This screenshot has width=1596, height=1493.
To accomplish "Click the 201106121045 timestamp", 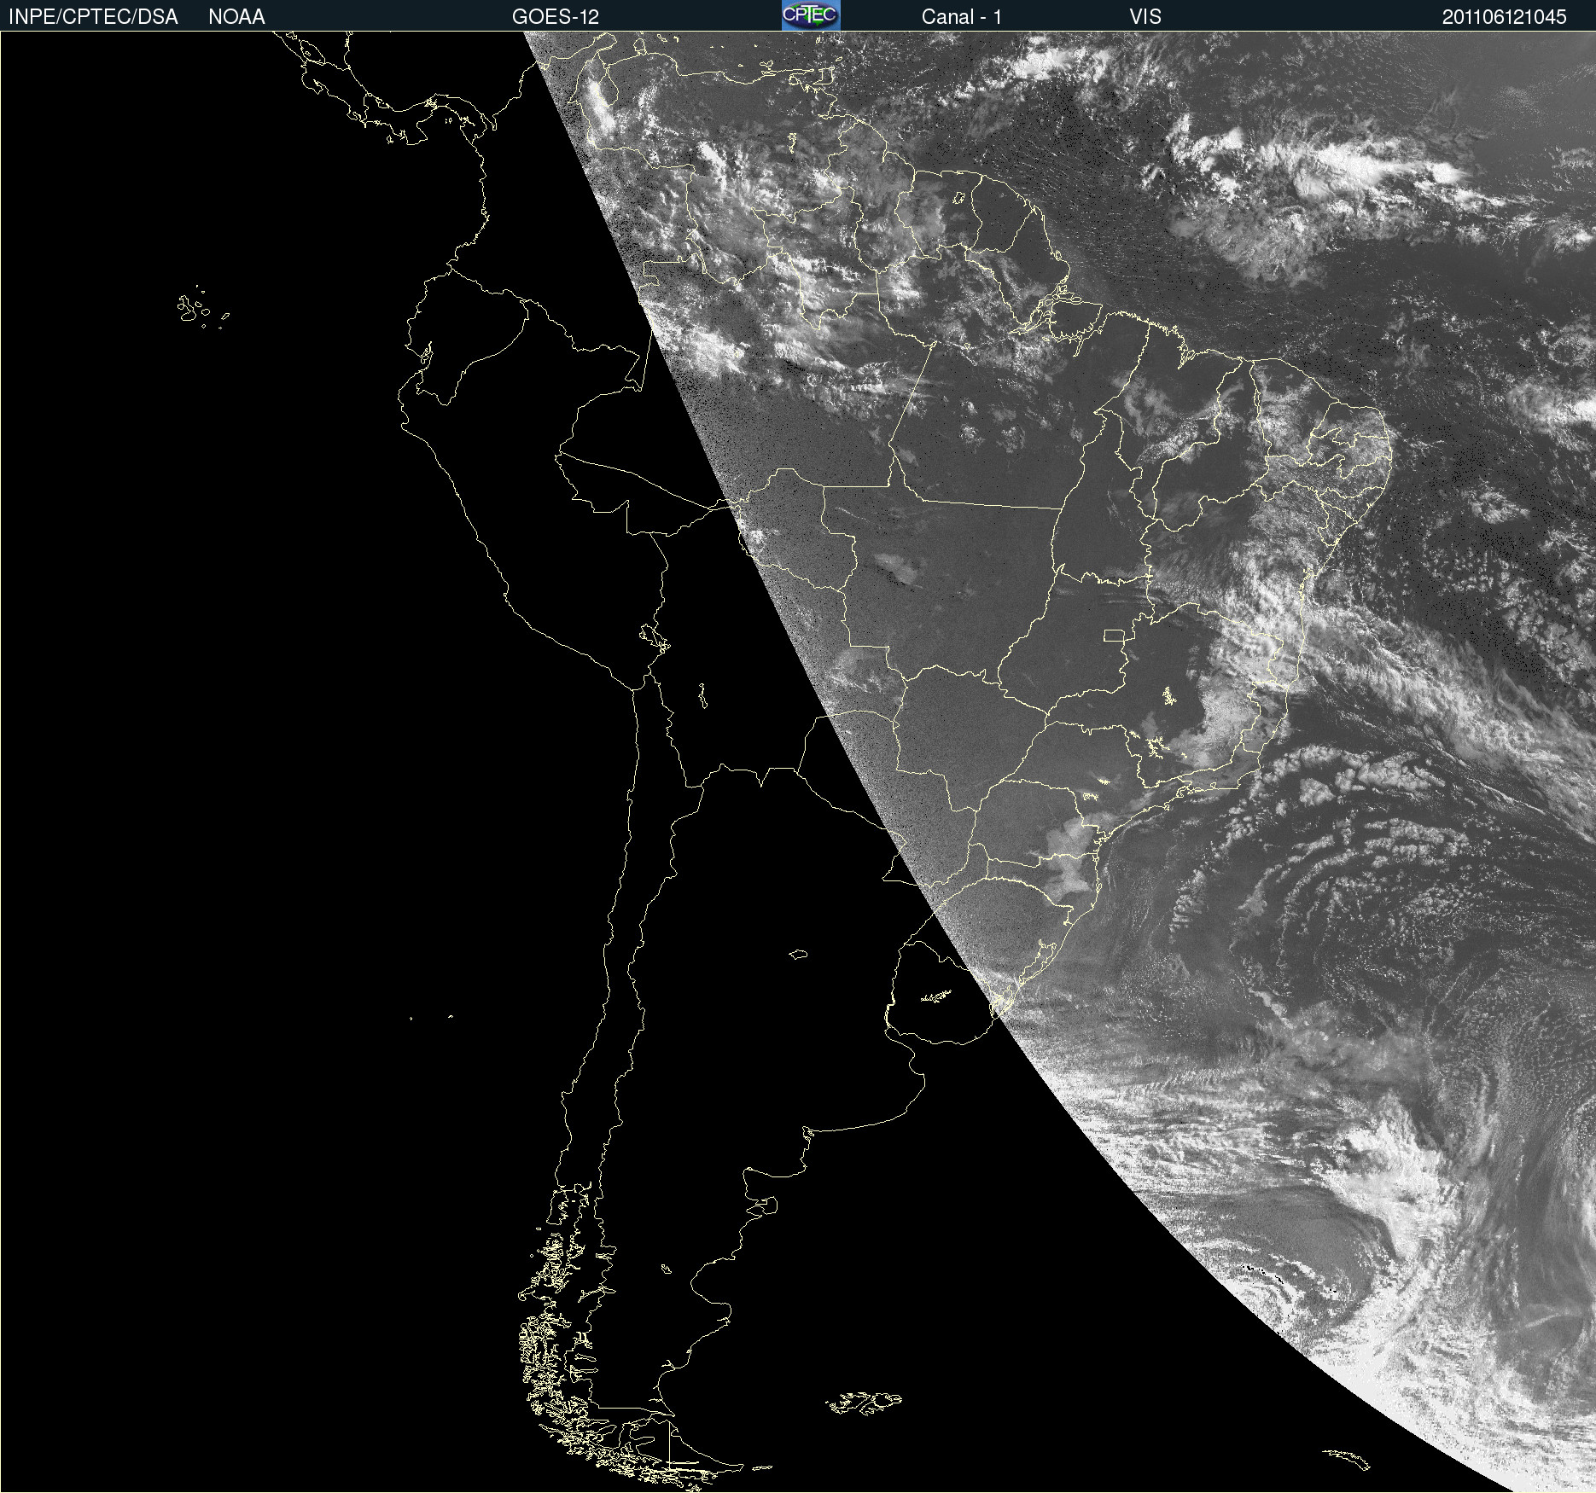I will click(x=1505, y=17).
